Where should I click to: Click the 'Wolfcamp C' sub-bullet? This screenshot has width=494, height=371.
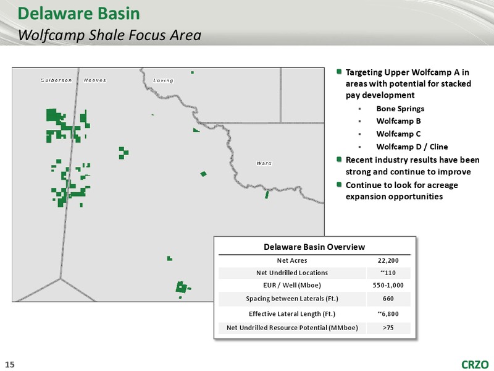click(398, 134)
